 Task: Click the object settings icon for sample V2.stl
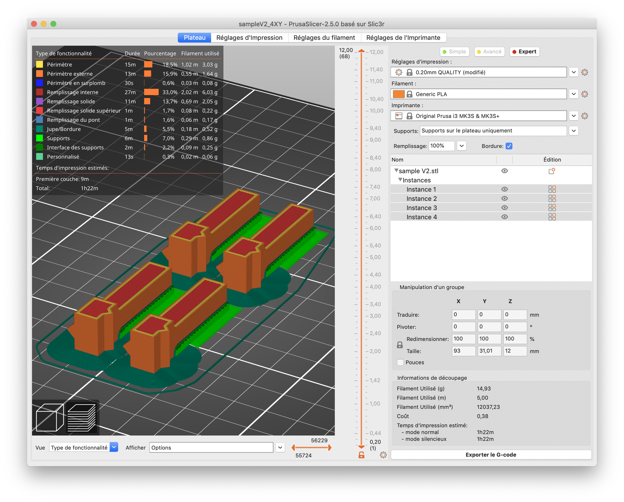tap(552, 171)
